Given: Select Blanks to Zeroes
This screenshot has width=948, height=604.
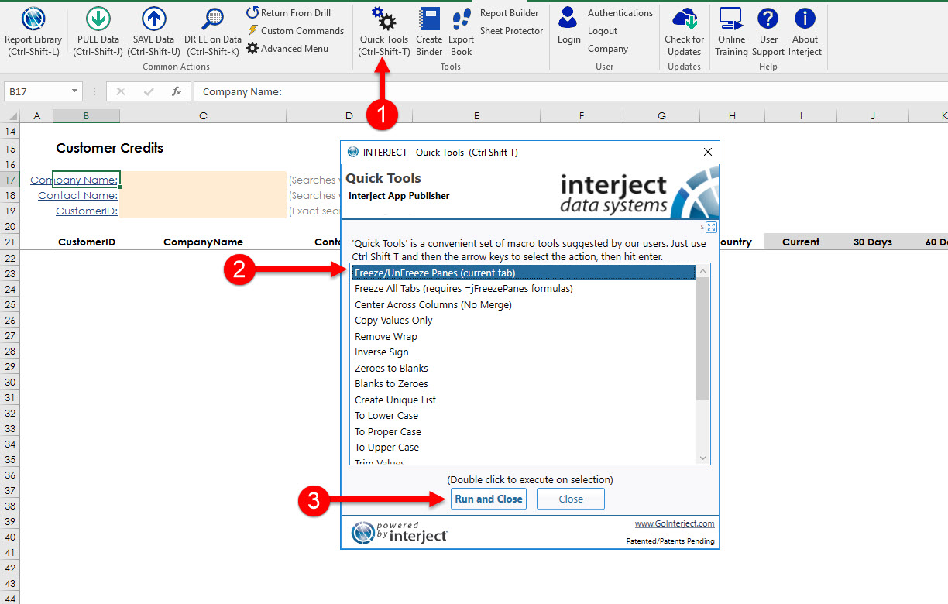Looking at the screenshot, I should 524,384.
